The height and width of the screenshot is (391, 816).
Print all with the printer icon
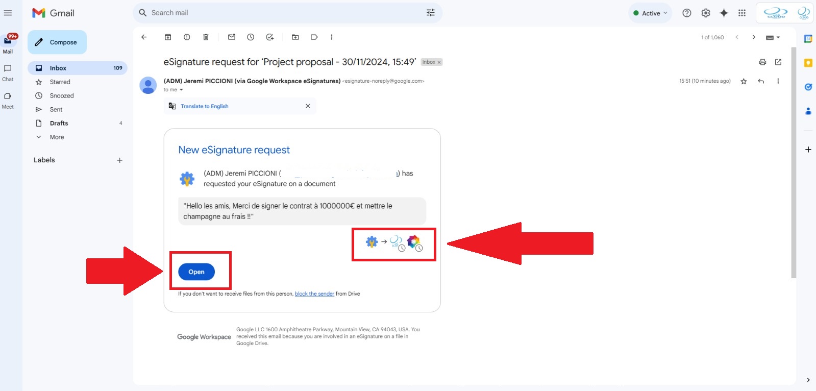point(762,62)
